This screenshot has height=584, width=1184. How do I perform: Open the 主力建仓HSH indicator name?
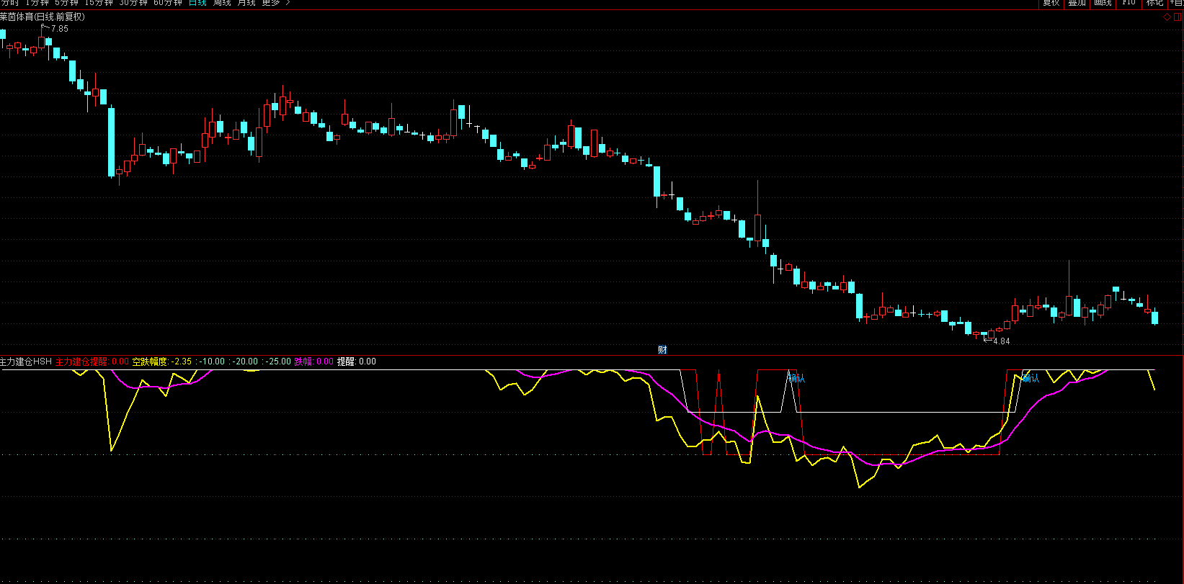click(x=26, y=361)
